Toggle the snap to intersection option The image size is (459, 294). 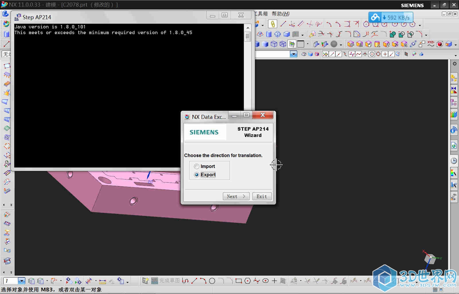click(x=365, y=54)
